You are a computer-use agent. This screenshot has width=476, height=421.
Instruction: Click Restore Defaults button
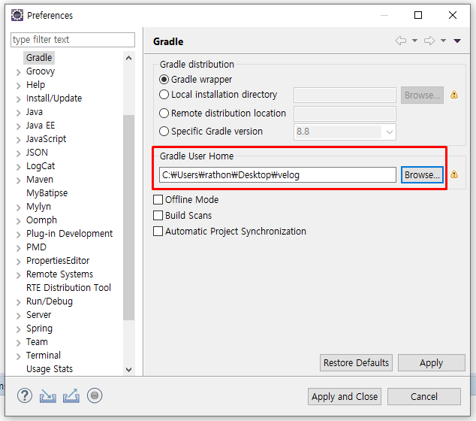coord(356,362)
